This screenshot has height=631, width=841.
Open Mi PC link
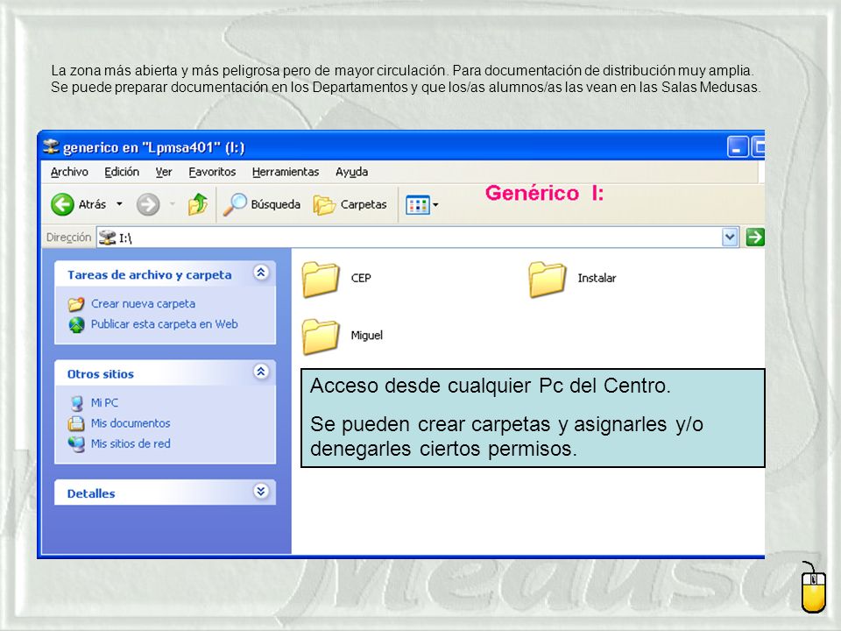coord(104,402)
